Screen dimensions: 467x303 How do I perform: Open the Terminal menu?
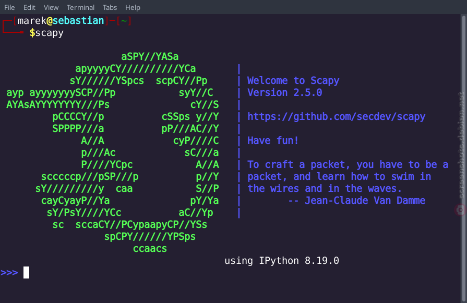click(80, 7)
